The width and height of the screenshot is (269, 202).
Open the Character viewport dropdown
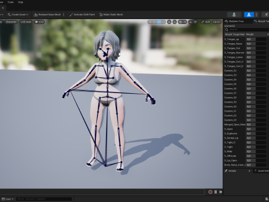pyautogui.click(x=11, y=22)
